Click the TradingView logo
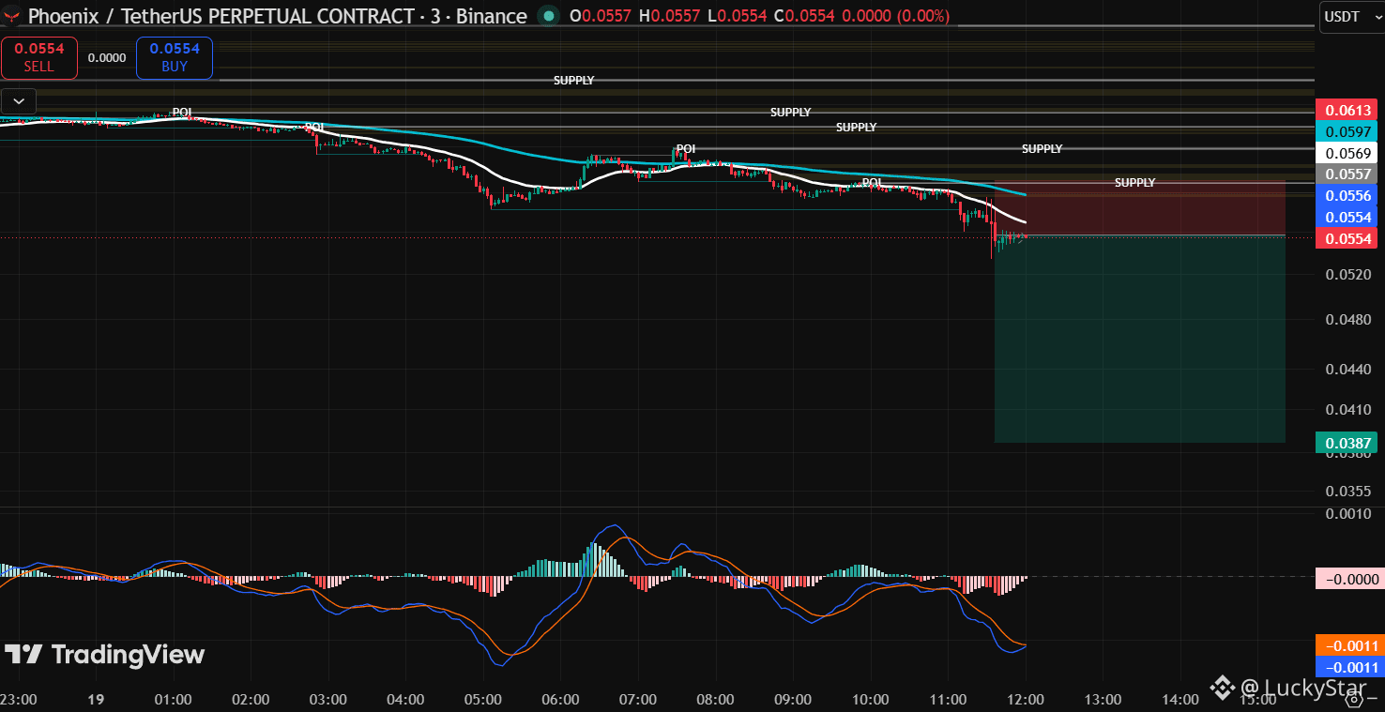This screenshot has width=1385, height=712. [x=104, y=654]
